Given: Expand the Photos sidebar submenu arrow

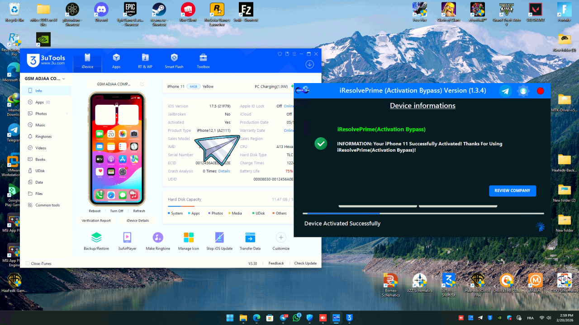Looking at the screenshot, I should point(67,114).
